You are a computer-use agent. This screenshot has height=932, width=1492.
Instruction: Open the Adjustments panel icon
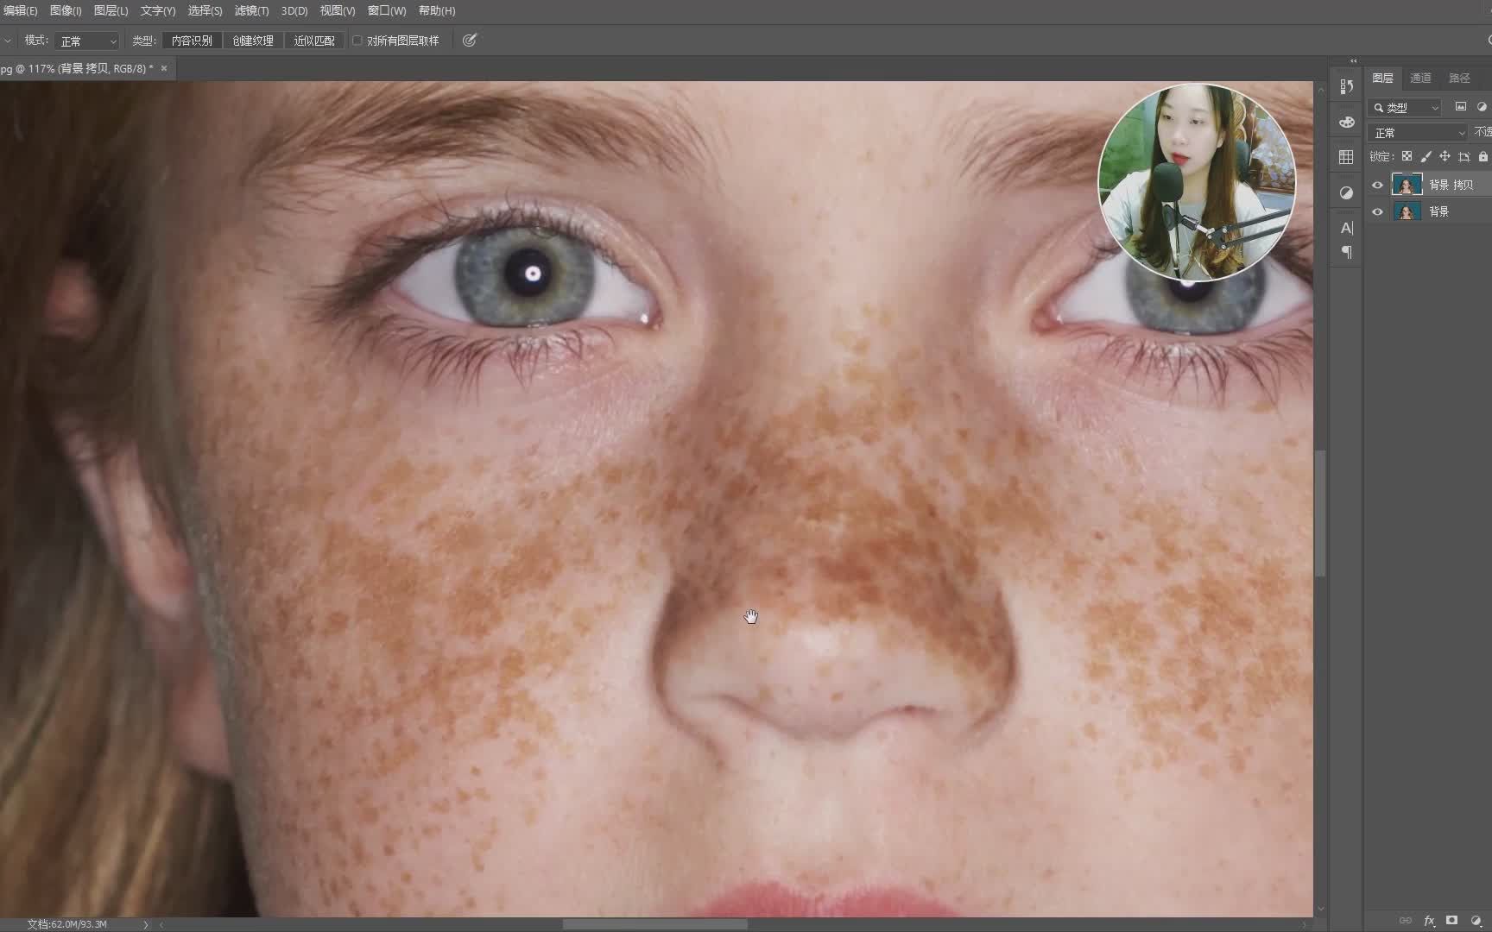pos(1346,193)
